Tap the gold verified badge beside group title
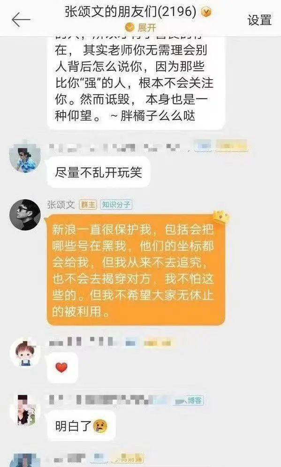 tap(206, 12)
